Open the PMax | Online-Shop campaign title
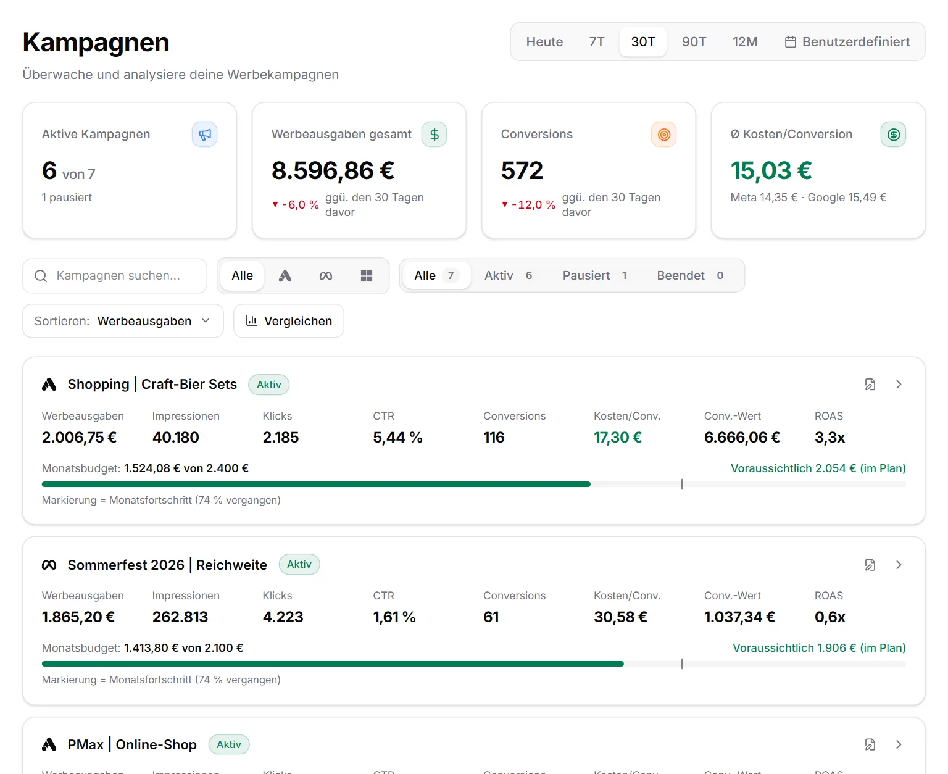This screenshot has width=948, height=774. click(x=132, y=744)
